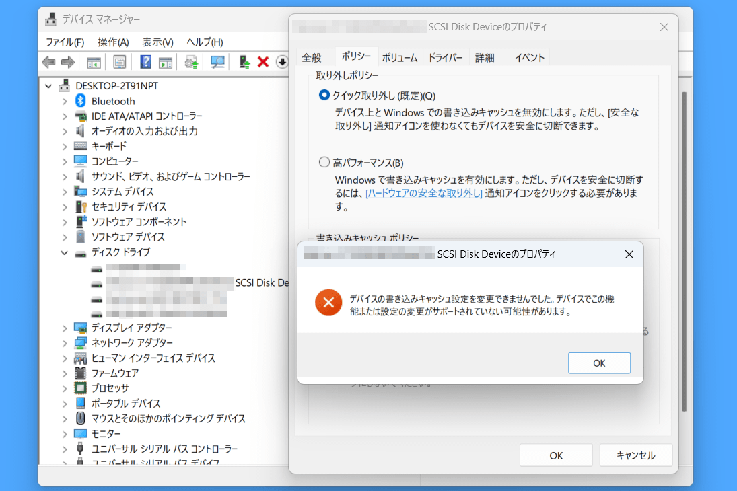Switch to the ボリューム tab
The height and width of the screenshot is (491, 737).
click(400, 57)
